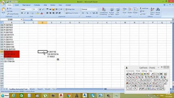This screenshot has height=98, width=174.
Task: Open the General number format dropdown
Action: (97, 9)
